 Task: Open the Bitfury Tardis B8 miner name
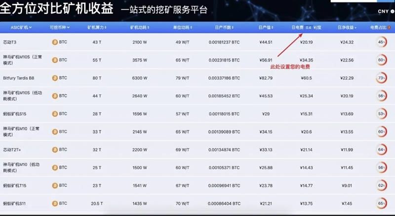(19, 78)
